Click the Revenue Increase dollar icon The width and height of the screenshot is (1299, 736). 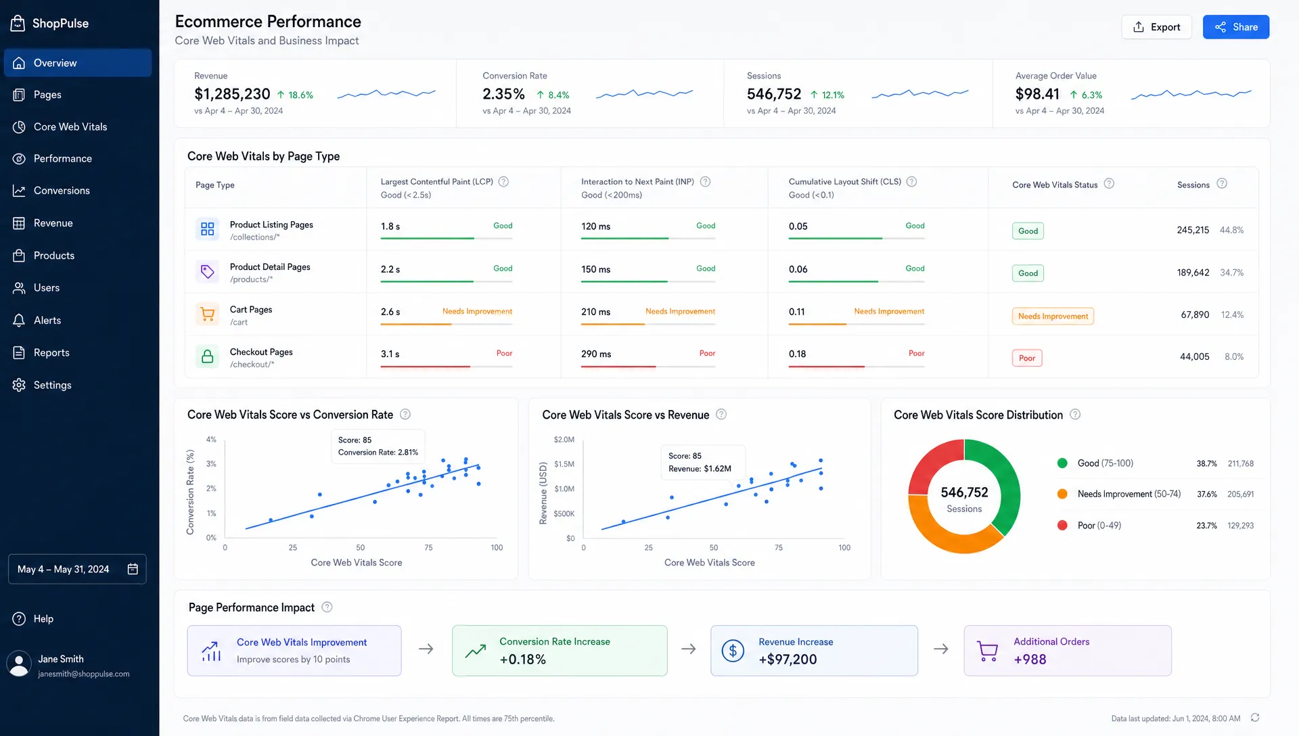(x=733, y=651)
